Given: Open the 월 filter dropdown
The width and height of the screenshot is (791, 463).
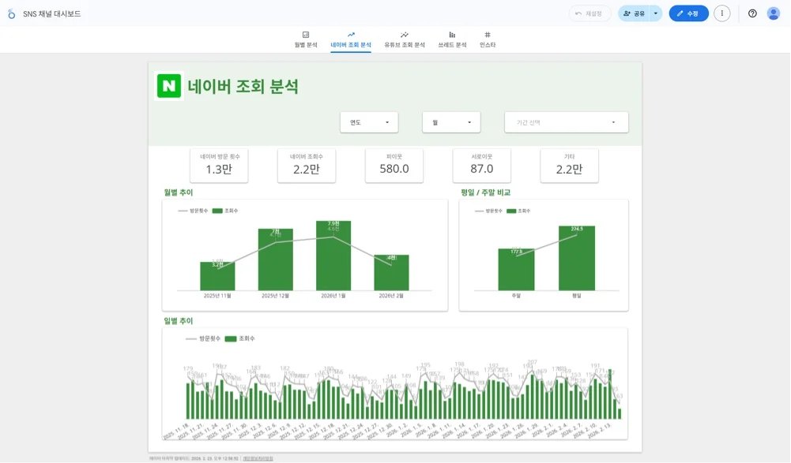Looking at the screenshot, I should (x=451, y=122).
